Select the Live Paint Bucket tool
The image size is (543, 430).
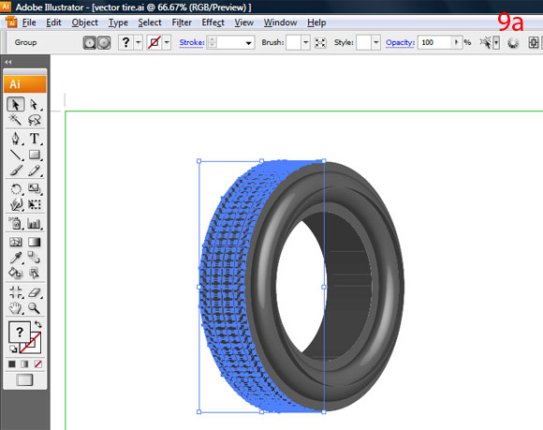[16, 273]
